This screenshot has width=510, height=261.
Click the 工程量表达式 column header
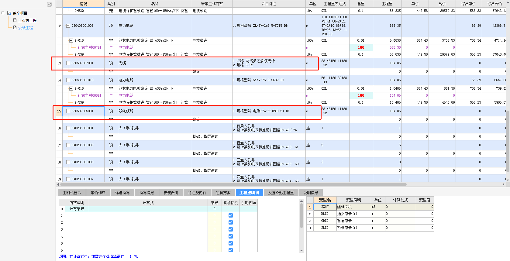335,4
